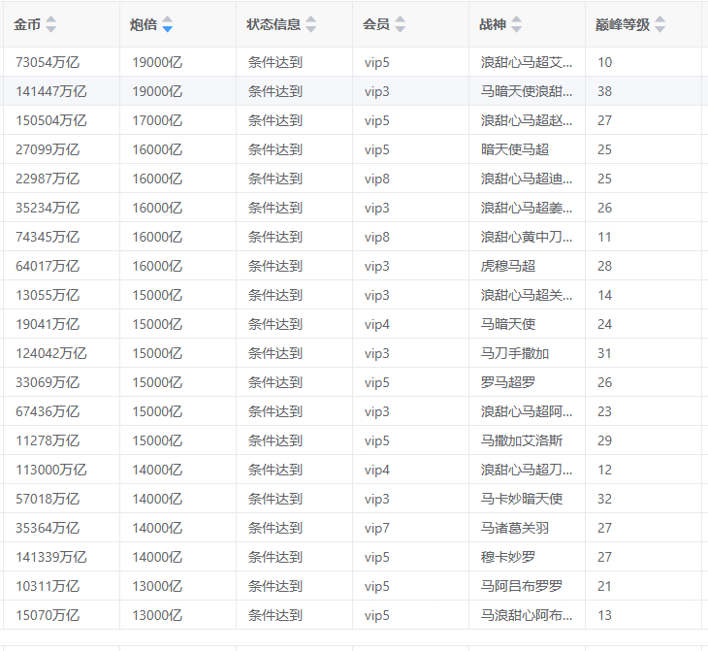Select the vip7 member cell
The image size is (708, 651).
pos(377,528)
